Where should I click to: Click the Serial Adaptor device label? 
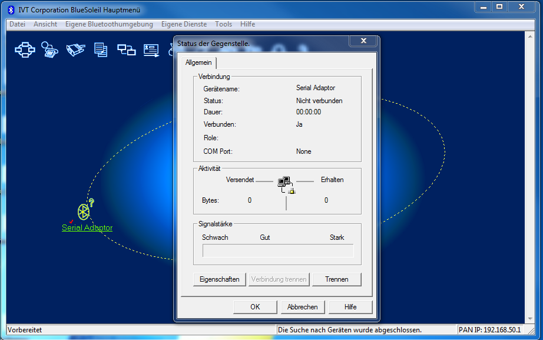[87, 227]
